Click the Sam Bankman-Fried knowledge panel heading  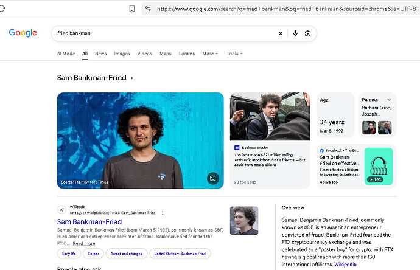tap(91, 78)
